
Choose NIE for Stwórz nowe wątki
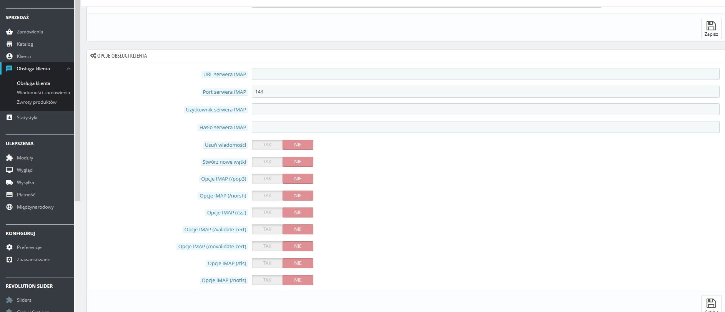pyautogui.click(x=298, y=162)
